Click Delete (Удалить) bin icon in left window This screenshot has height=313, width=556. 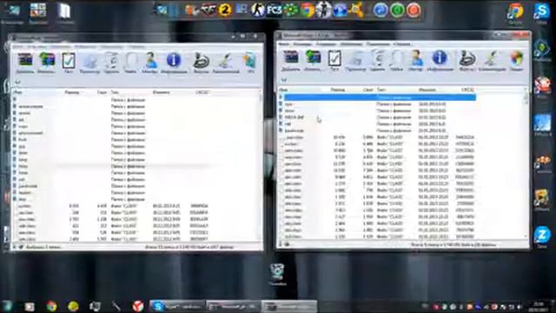111,63
